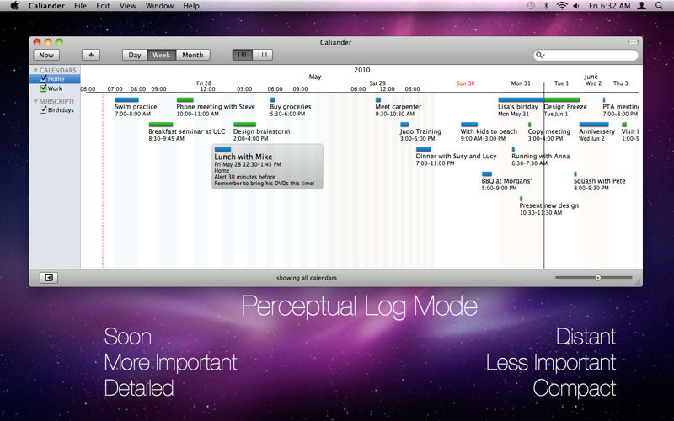Screen dimensions: 674x421
Task: Select the dense column layout icon
Action: [243, 55]
